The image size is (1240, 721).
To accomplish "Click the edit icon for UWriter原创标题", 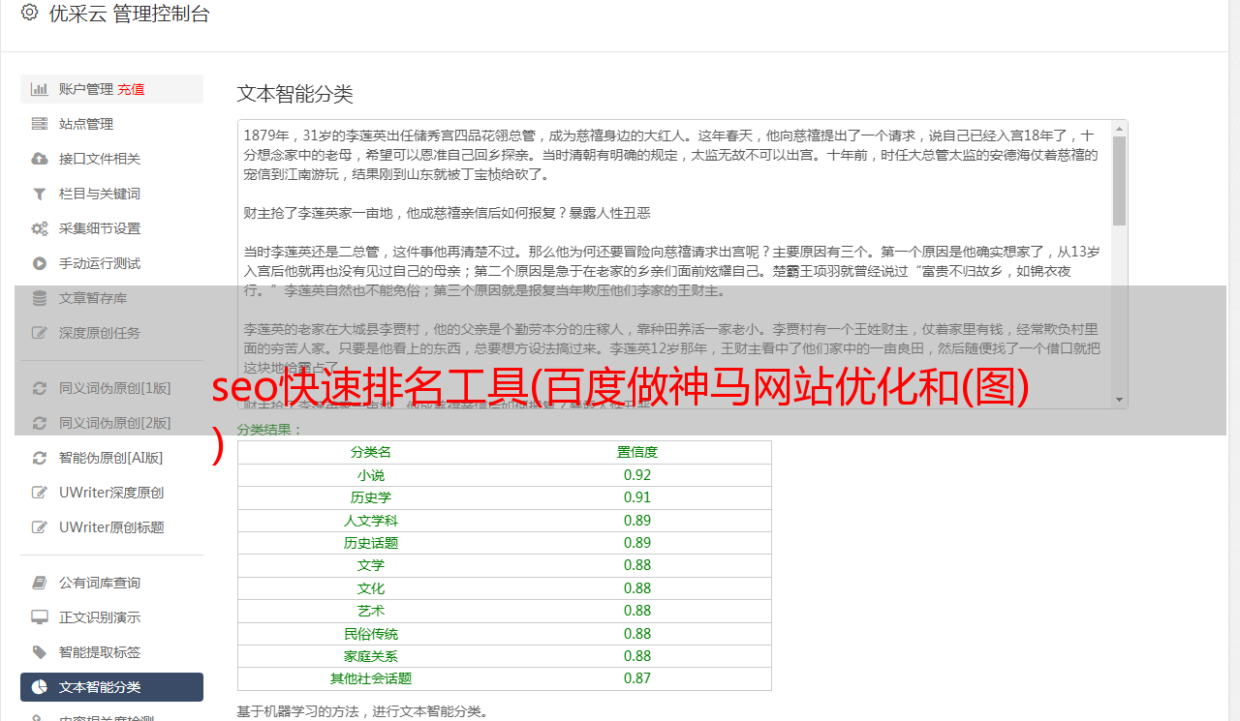I will pyautogui.click(x=40, y=527).
